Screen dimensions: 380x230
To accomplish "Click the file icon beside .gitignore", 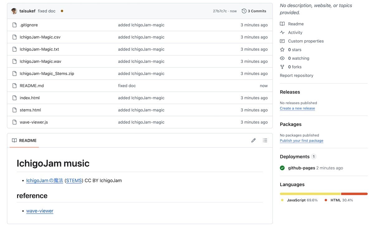I will coord(14,25).
